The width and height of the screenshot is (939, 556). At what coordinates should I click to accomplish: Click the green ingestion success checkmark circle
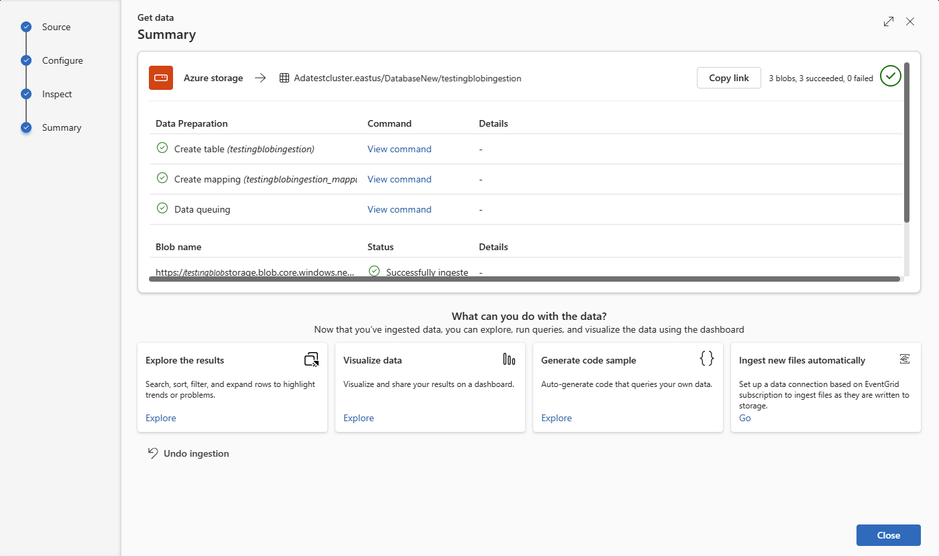click(x=891, y=76)
